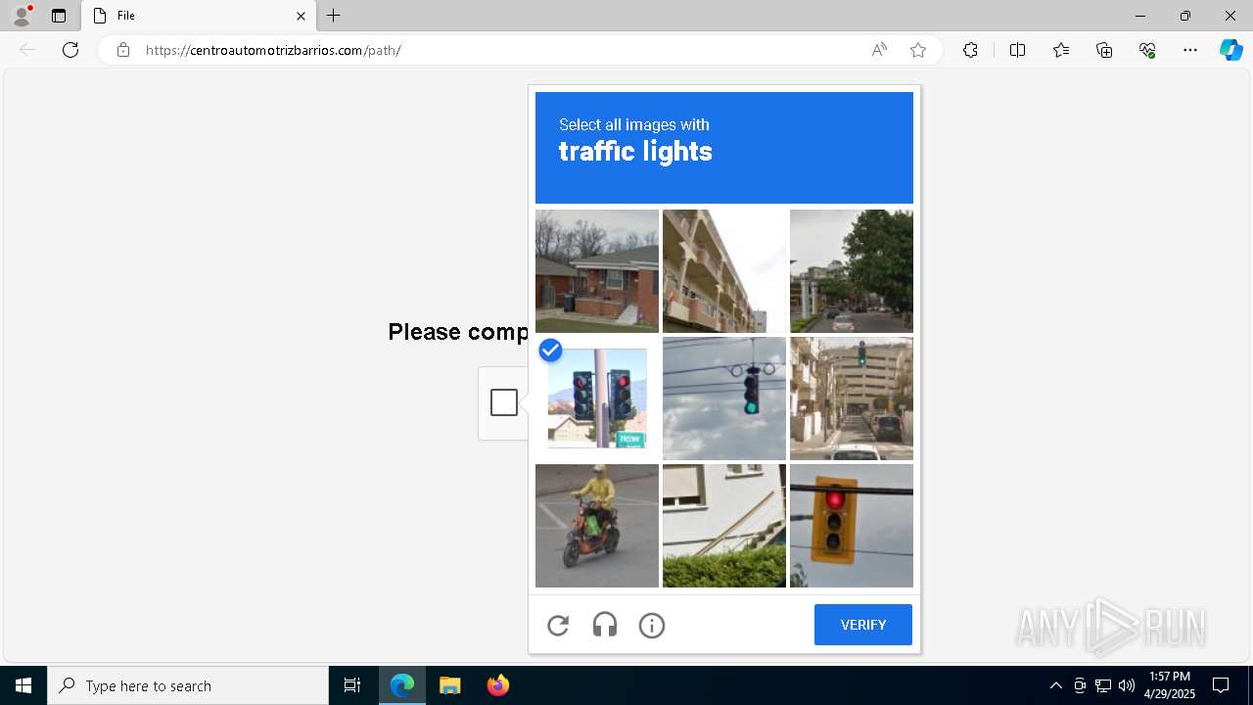Click the taskbar search box

188,685
